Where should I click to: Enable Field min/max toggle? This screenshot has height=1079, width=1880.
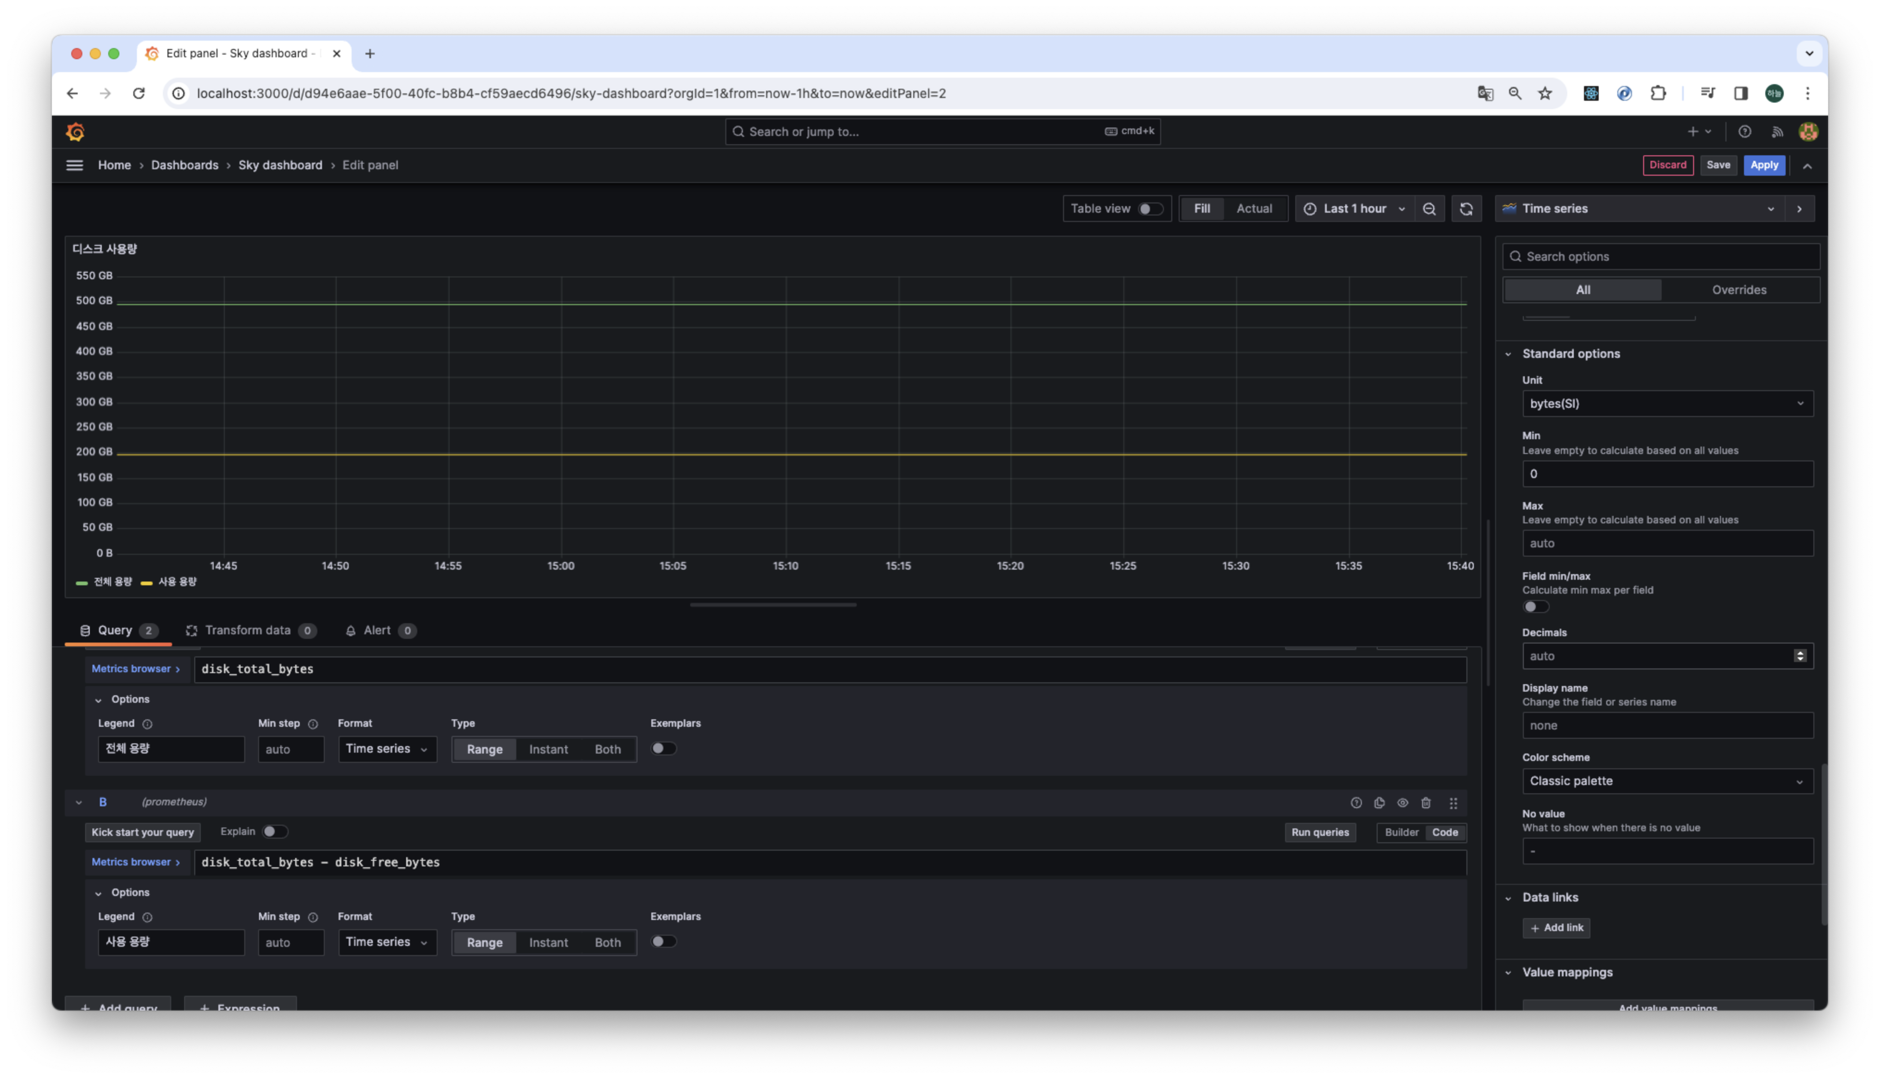[x=1535, y=607]
